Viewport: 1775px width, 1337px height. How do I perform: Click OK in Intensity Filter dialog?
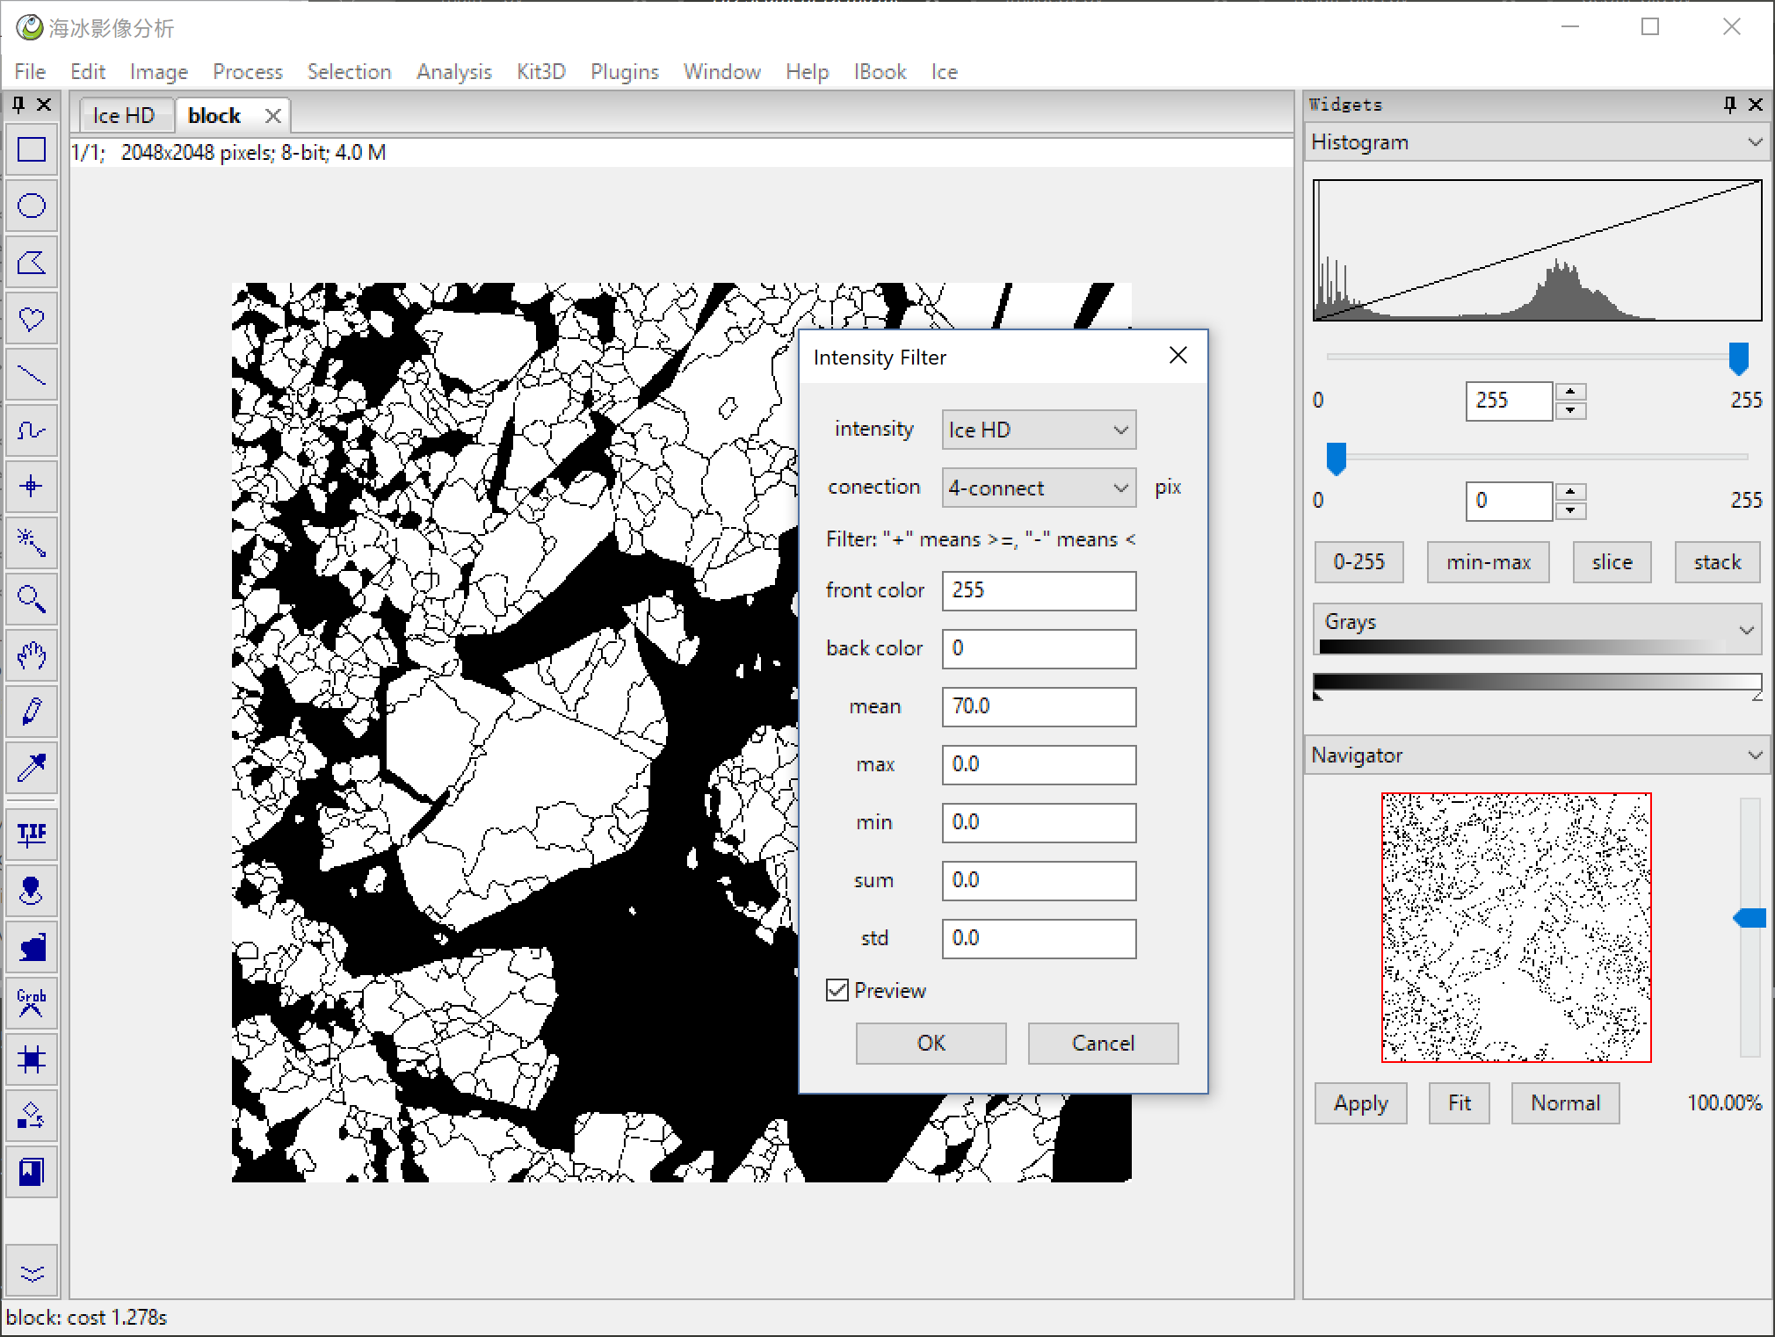(x=931, y=1043)
